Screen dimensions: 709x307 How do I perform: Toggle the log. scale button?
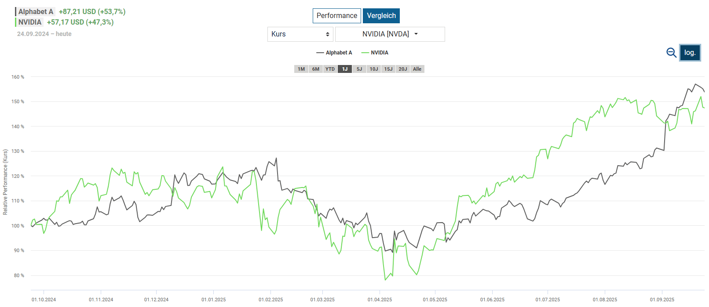pyautogui.click(x=690, y=53)
